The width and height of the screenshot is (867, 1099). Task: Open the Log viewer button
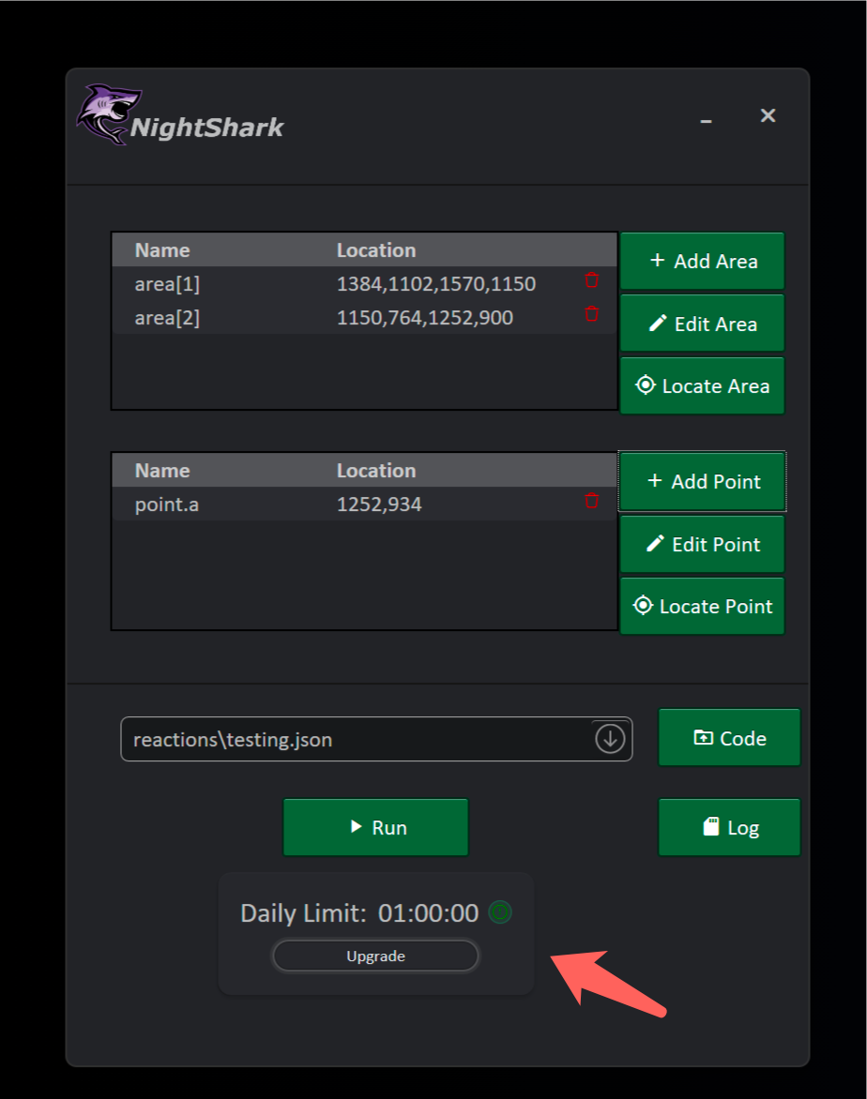point(729,827)
